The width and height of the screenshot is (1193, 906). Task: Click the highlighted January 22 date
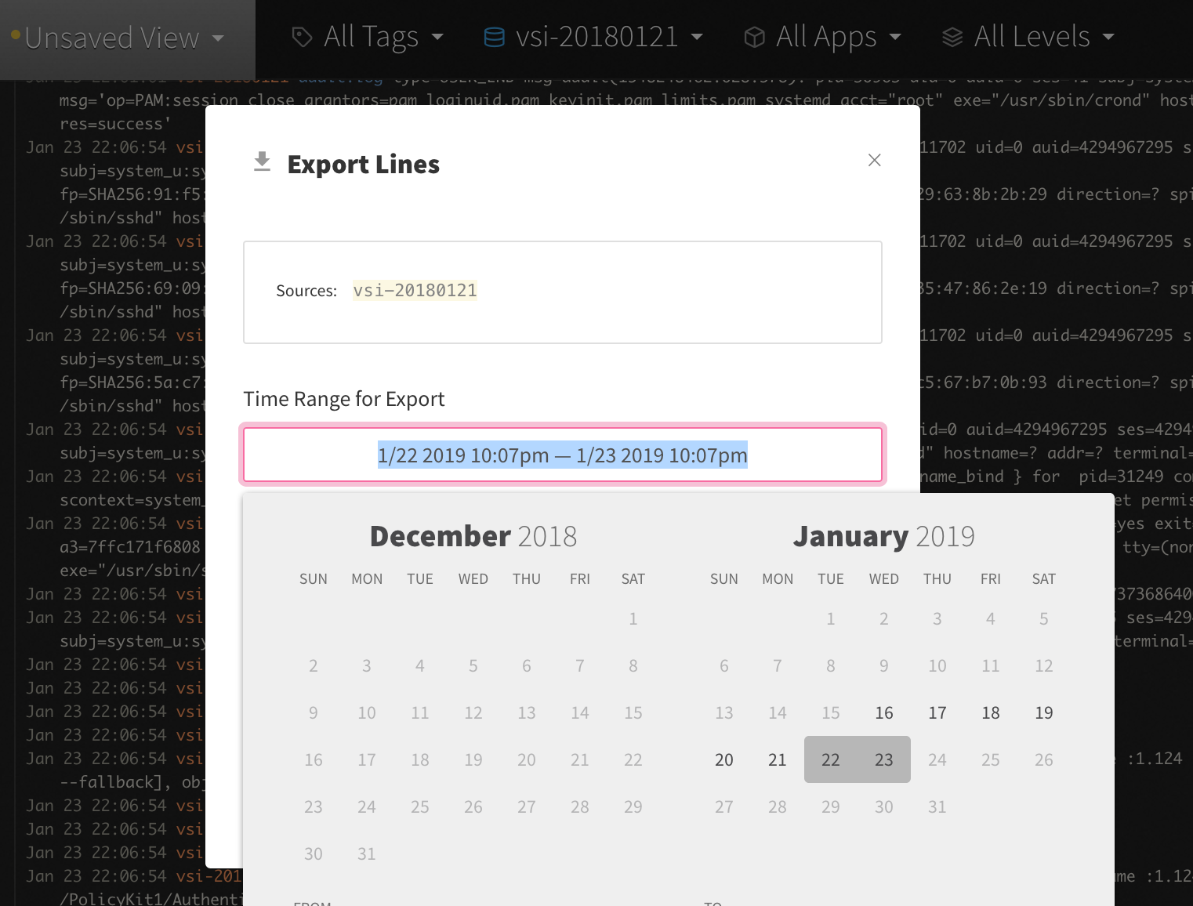point(830,759)
